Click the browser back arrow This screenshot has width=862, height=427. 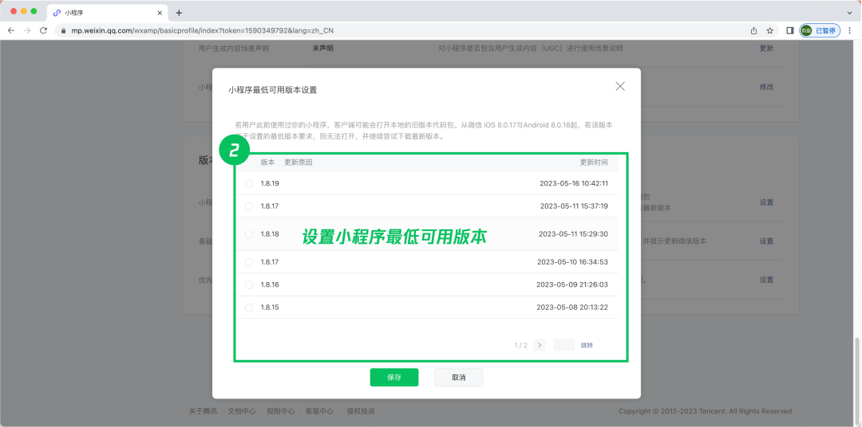point(11,31)
